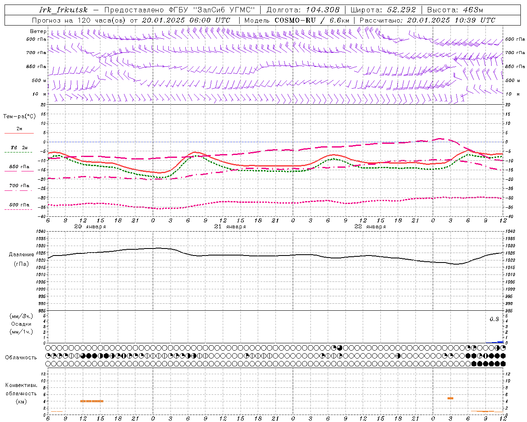Viewport: 527px width, 422px height.
Task: Click the '500 м' wind level label on left
Action: pos(39,80)
